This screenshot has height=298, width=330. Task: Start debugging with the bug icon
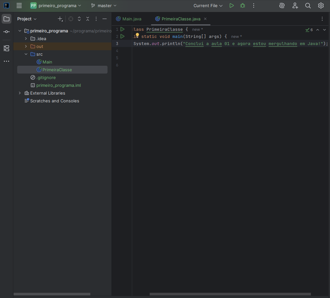point(243,6)
